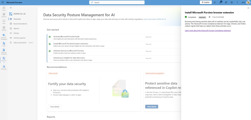
Task: Open the What's new icon with badge
Action: 220,2
